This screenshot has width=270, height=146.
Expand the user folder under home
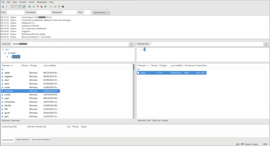point(7,57)
